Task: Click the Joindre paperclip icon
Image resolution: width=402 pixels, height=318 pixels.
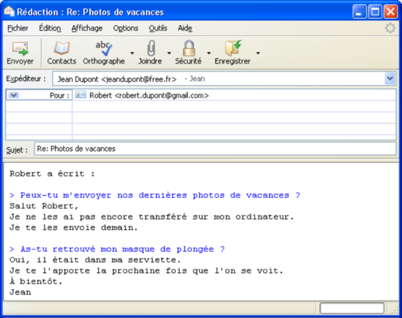Action: point(150,49)
